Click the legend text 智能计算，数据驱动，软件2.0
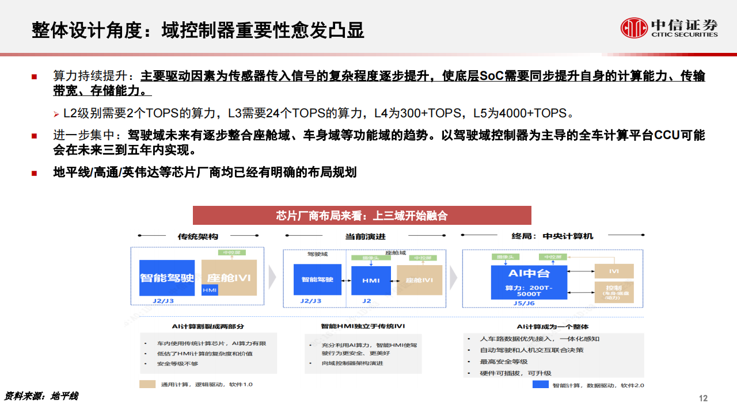 598,385
